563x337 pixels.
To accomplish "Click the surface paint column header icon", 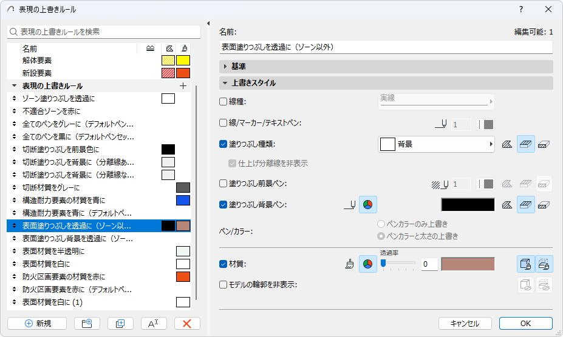I will click(x=184, y=48).
